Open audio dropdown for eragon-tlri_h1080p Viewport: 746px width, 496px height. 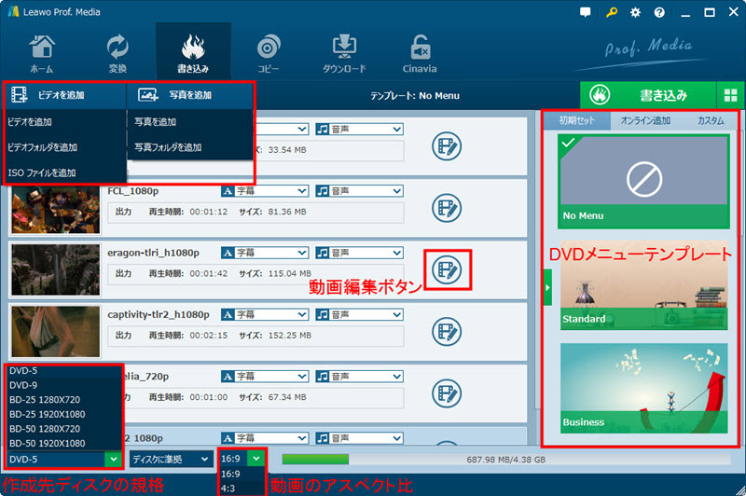[359, 253]
